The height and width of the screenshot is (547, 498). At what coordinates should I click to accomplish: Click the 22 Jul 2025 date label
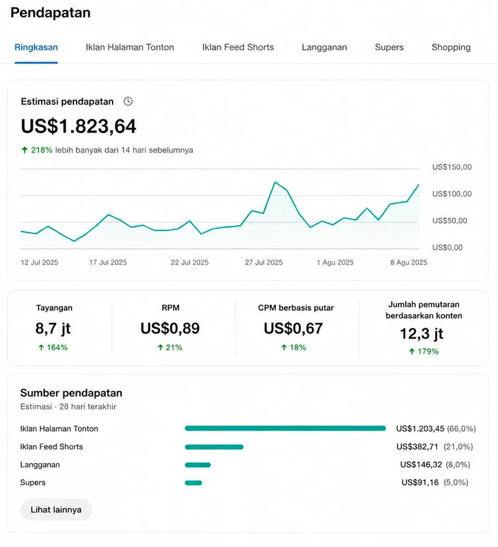(189, 263)
